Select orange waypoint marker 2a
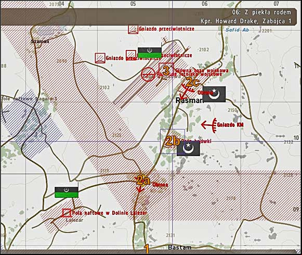 (x=143, y=181)
